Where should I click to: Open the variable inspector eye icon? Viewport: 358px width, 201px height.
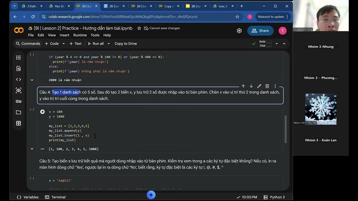[x=18, y=90]
